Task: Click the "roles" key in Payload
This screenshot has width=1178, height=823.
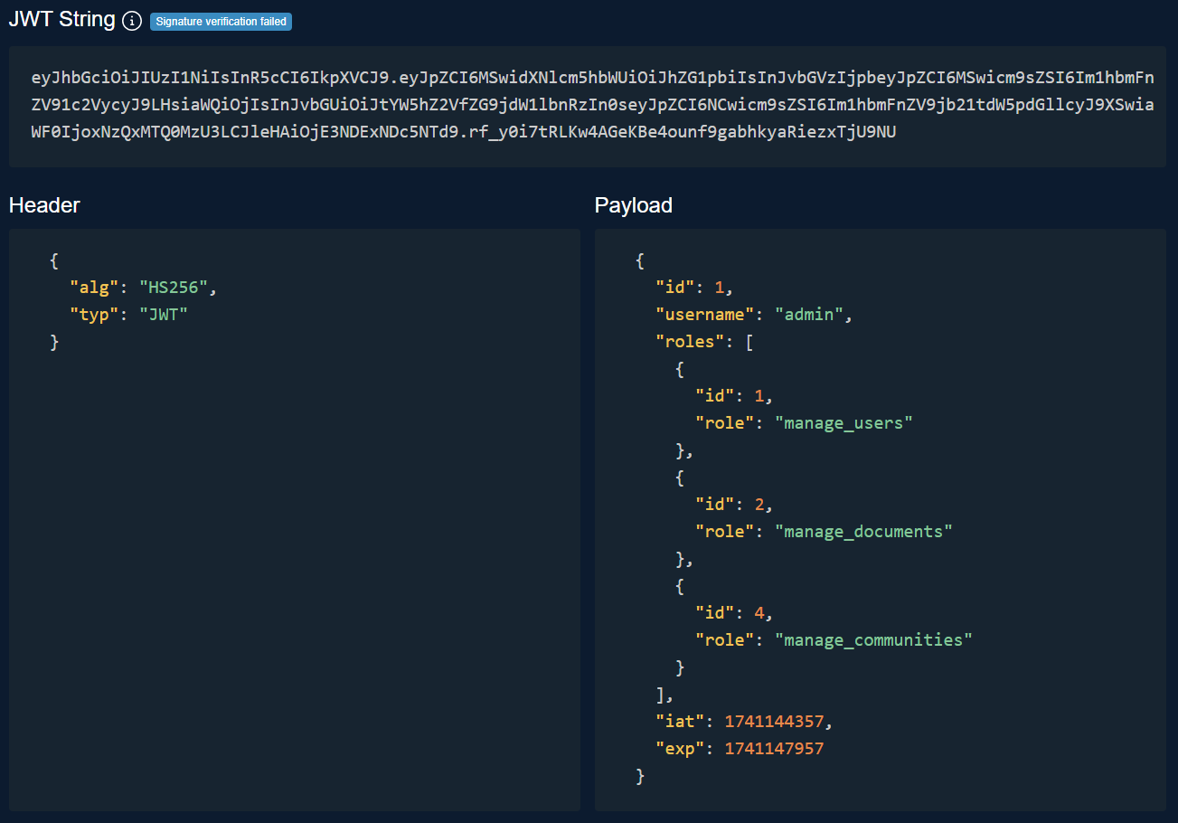Action: 691,342
